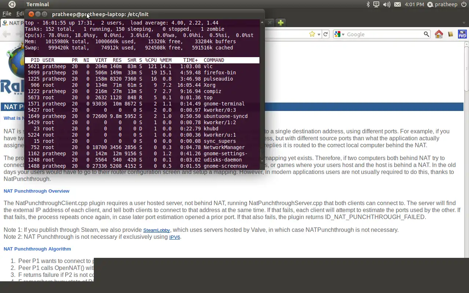Click the Firefox back arrow button
This screenshot has width=469, height=293.
click(7, 34)
